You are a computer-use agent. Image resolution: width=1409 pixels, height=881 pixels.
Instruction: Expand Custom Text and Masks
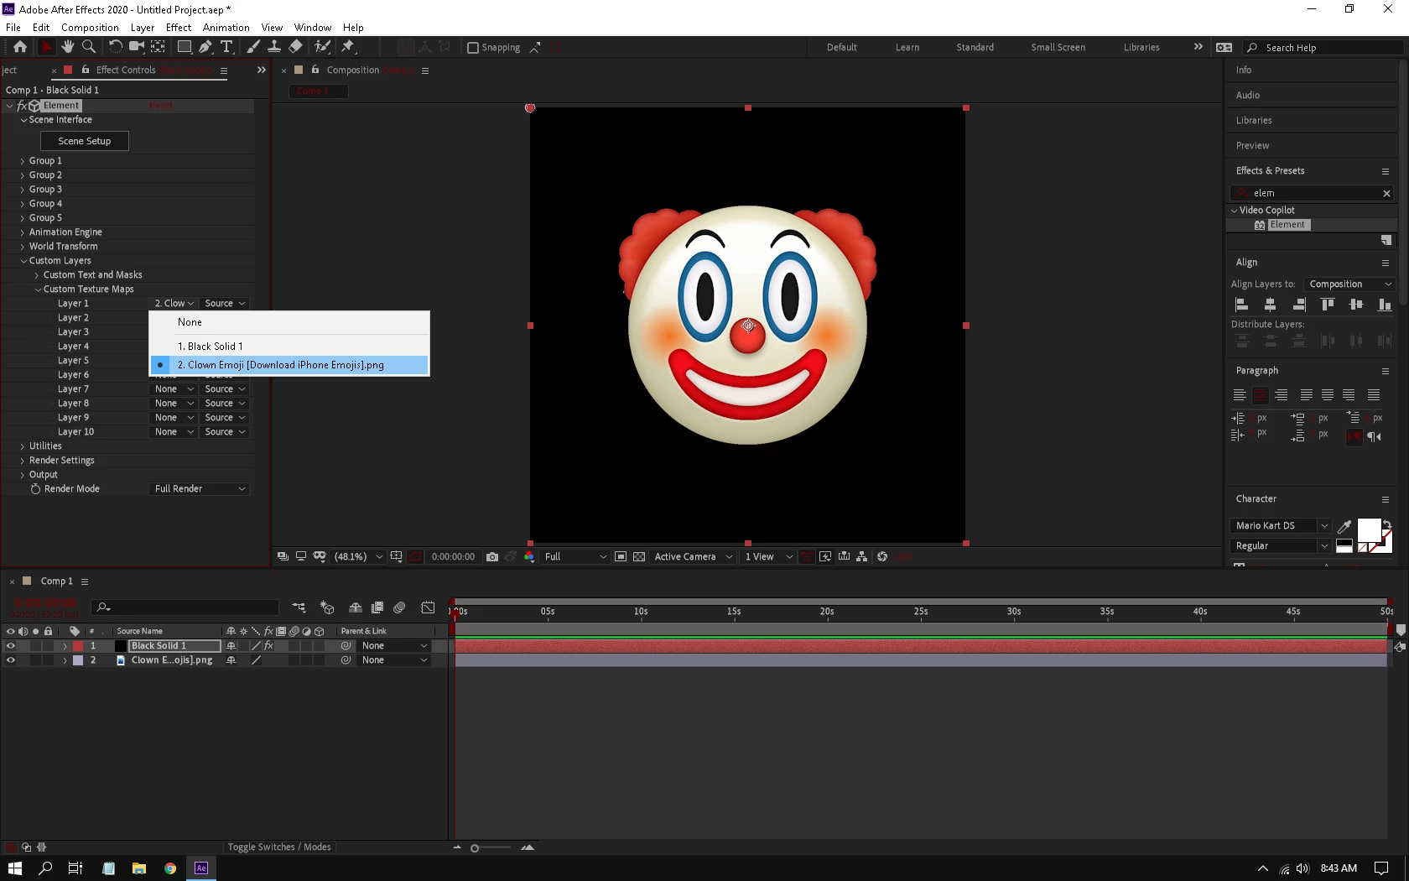coord(37,275)
